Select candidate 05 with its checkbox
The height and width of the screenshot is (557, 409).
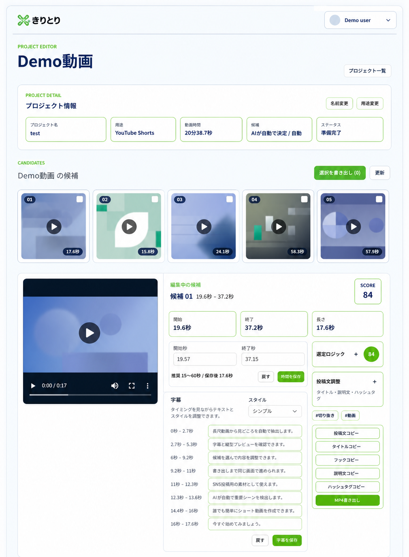[x=379, y=199]
